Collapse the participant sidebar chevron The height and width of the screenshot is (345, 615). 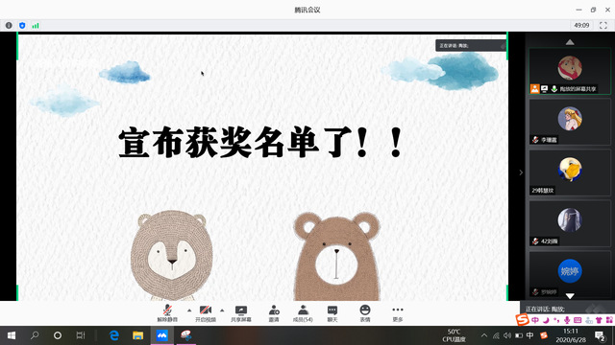click(521, 172)
